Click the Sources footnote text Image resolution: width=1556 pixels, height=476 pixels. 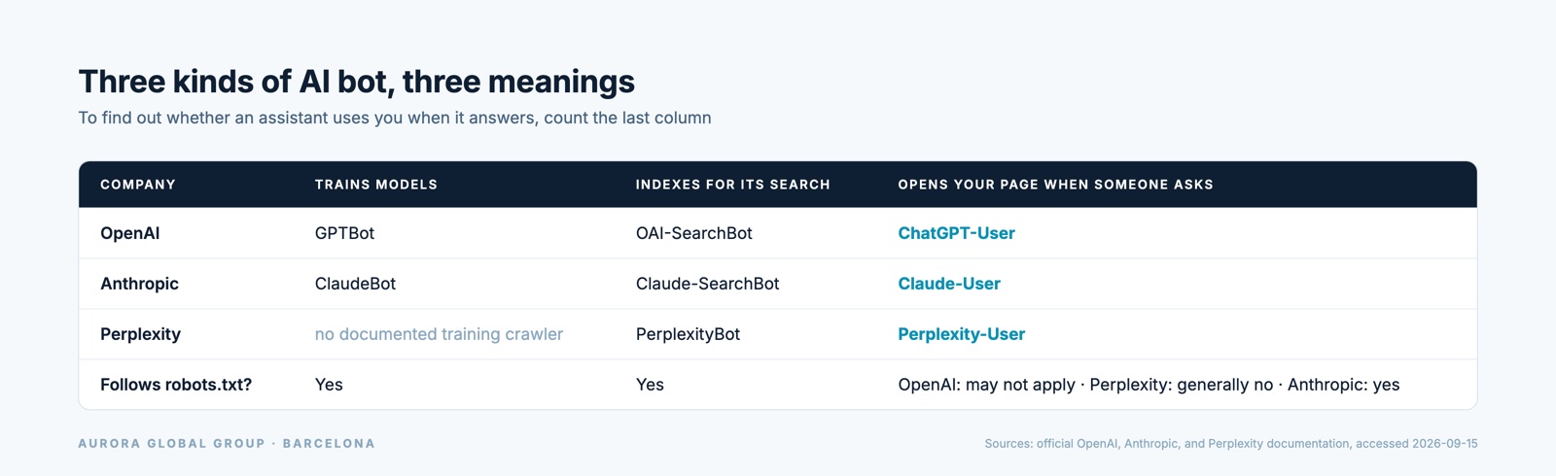pos(1231,443)
